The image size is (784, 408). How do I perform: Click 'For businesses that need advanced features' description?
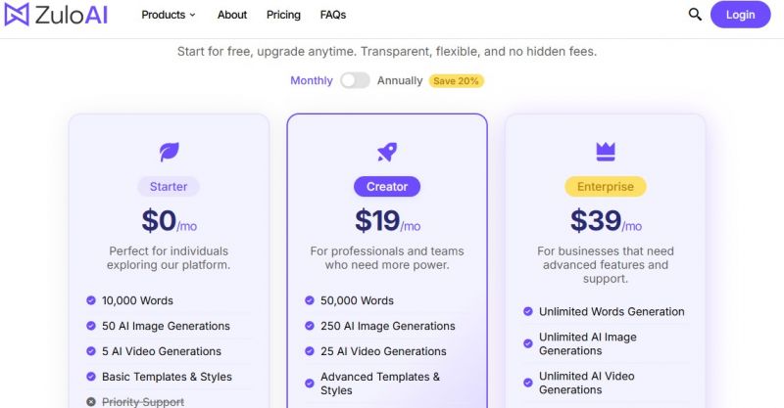(606, 265)
